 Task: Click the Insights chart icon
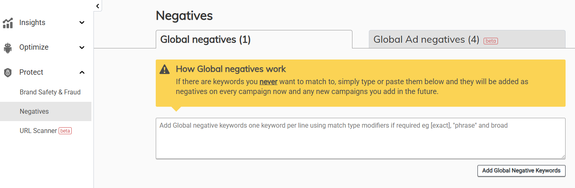coord(8,23)
